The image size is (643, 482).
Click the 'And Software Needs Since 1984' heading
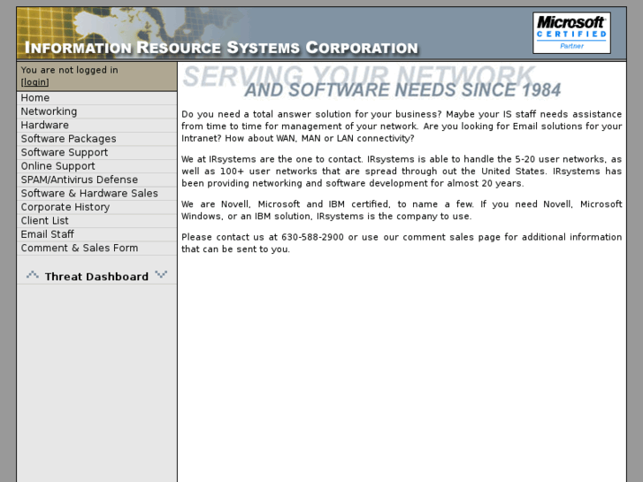click(x=402, y=90)
